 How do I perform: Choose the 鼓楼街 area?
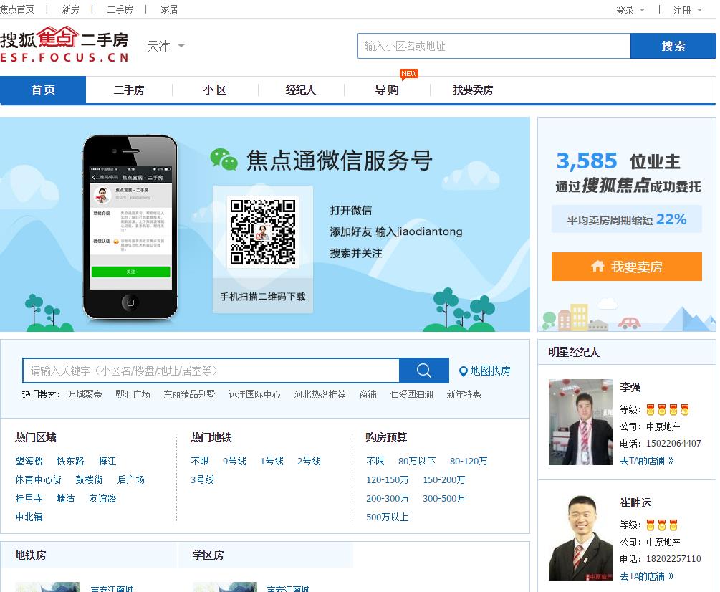89,480
